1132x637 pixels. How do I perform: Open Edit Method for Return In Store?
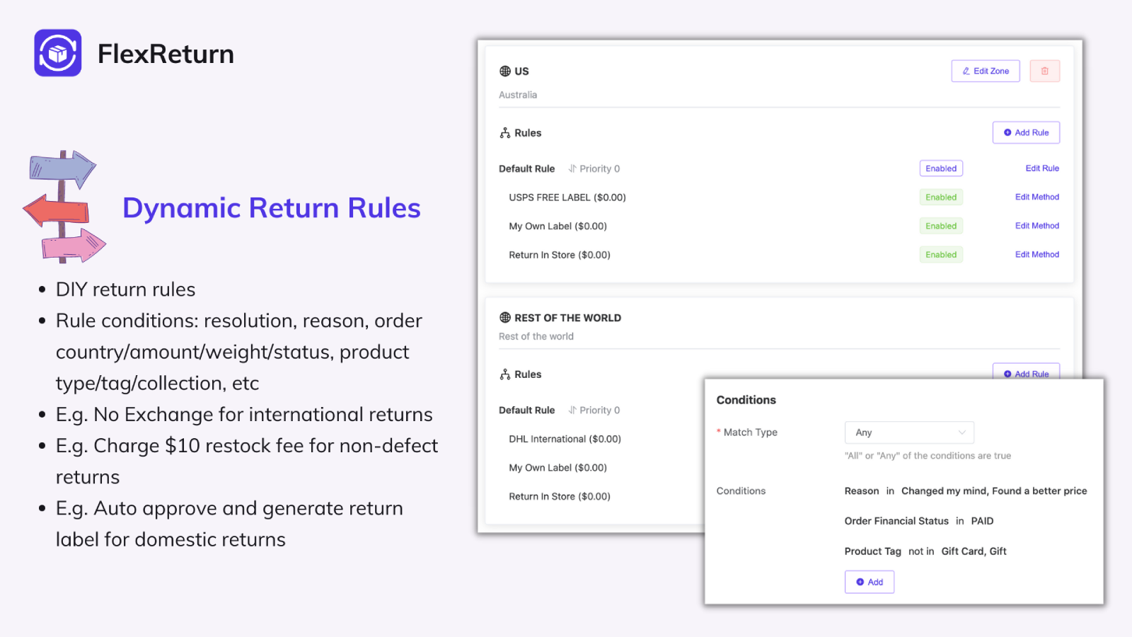(1037, 254)
